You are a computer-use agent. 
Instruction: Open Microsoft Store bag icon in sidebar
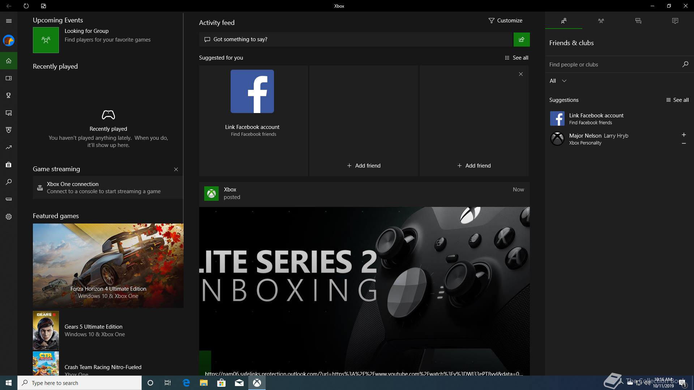pos(9,165)
